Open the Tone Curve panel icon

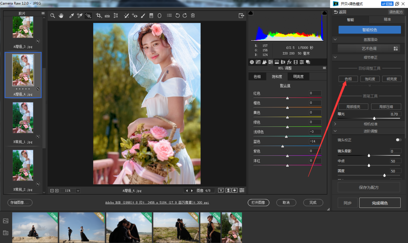(x=258, y=62)
